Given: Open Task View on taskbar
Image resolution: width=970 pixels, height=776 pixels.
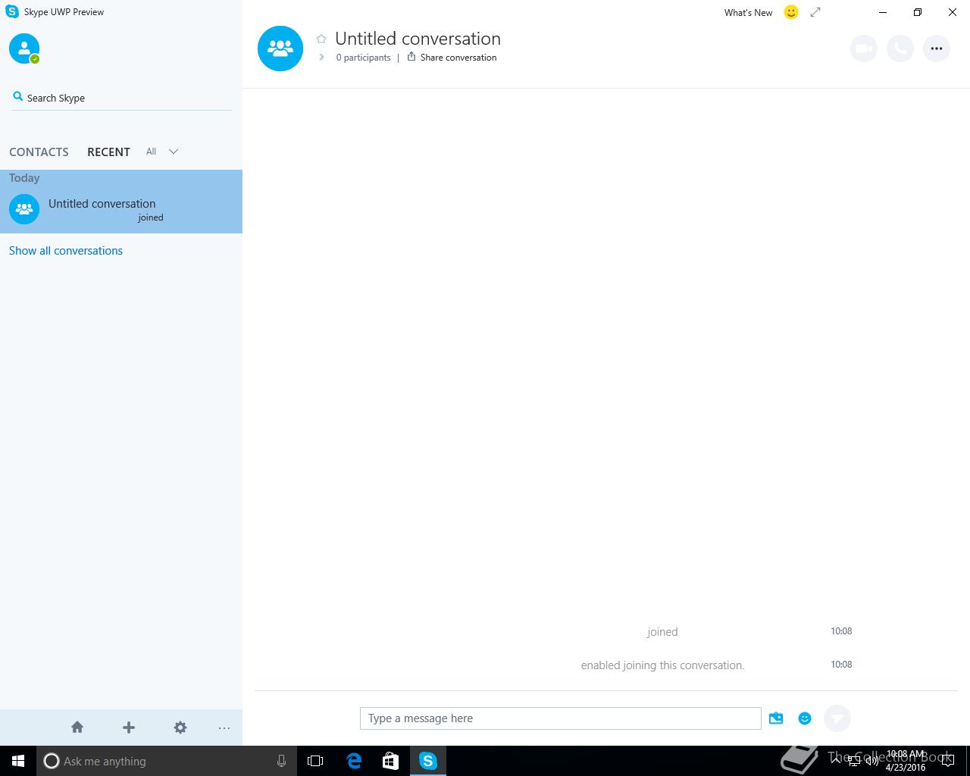Looking at the screenshot, I should (x=315, y=761).
